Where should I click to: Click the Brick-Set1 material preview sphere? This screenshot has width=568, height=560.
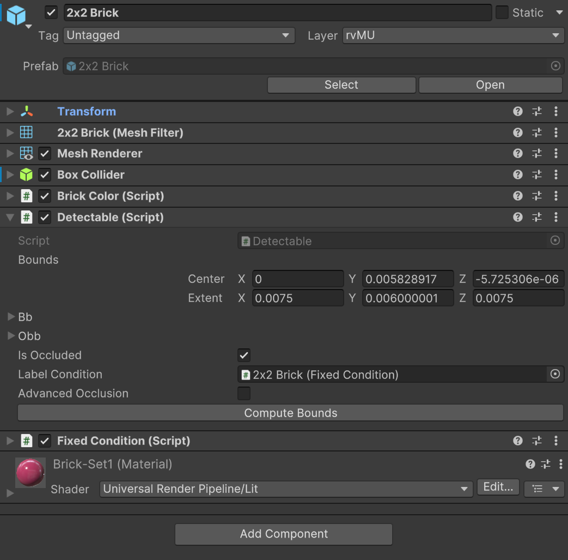30,472
